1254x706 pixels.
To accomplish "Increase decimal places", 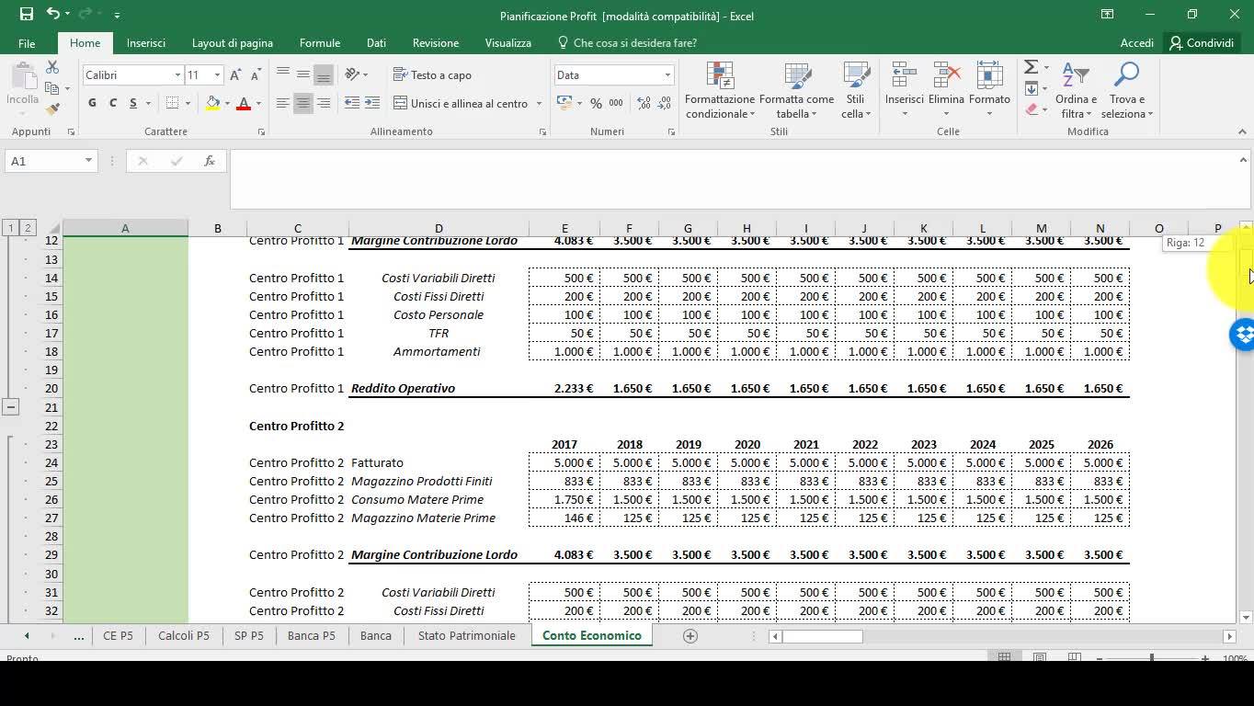I will pyautogui.click(x=644, y=103).
